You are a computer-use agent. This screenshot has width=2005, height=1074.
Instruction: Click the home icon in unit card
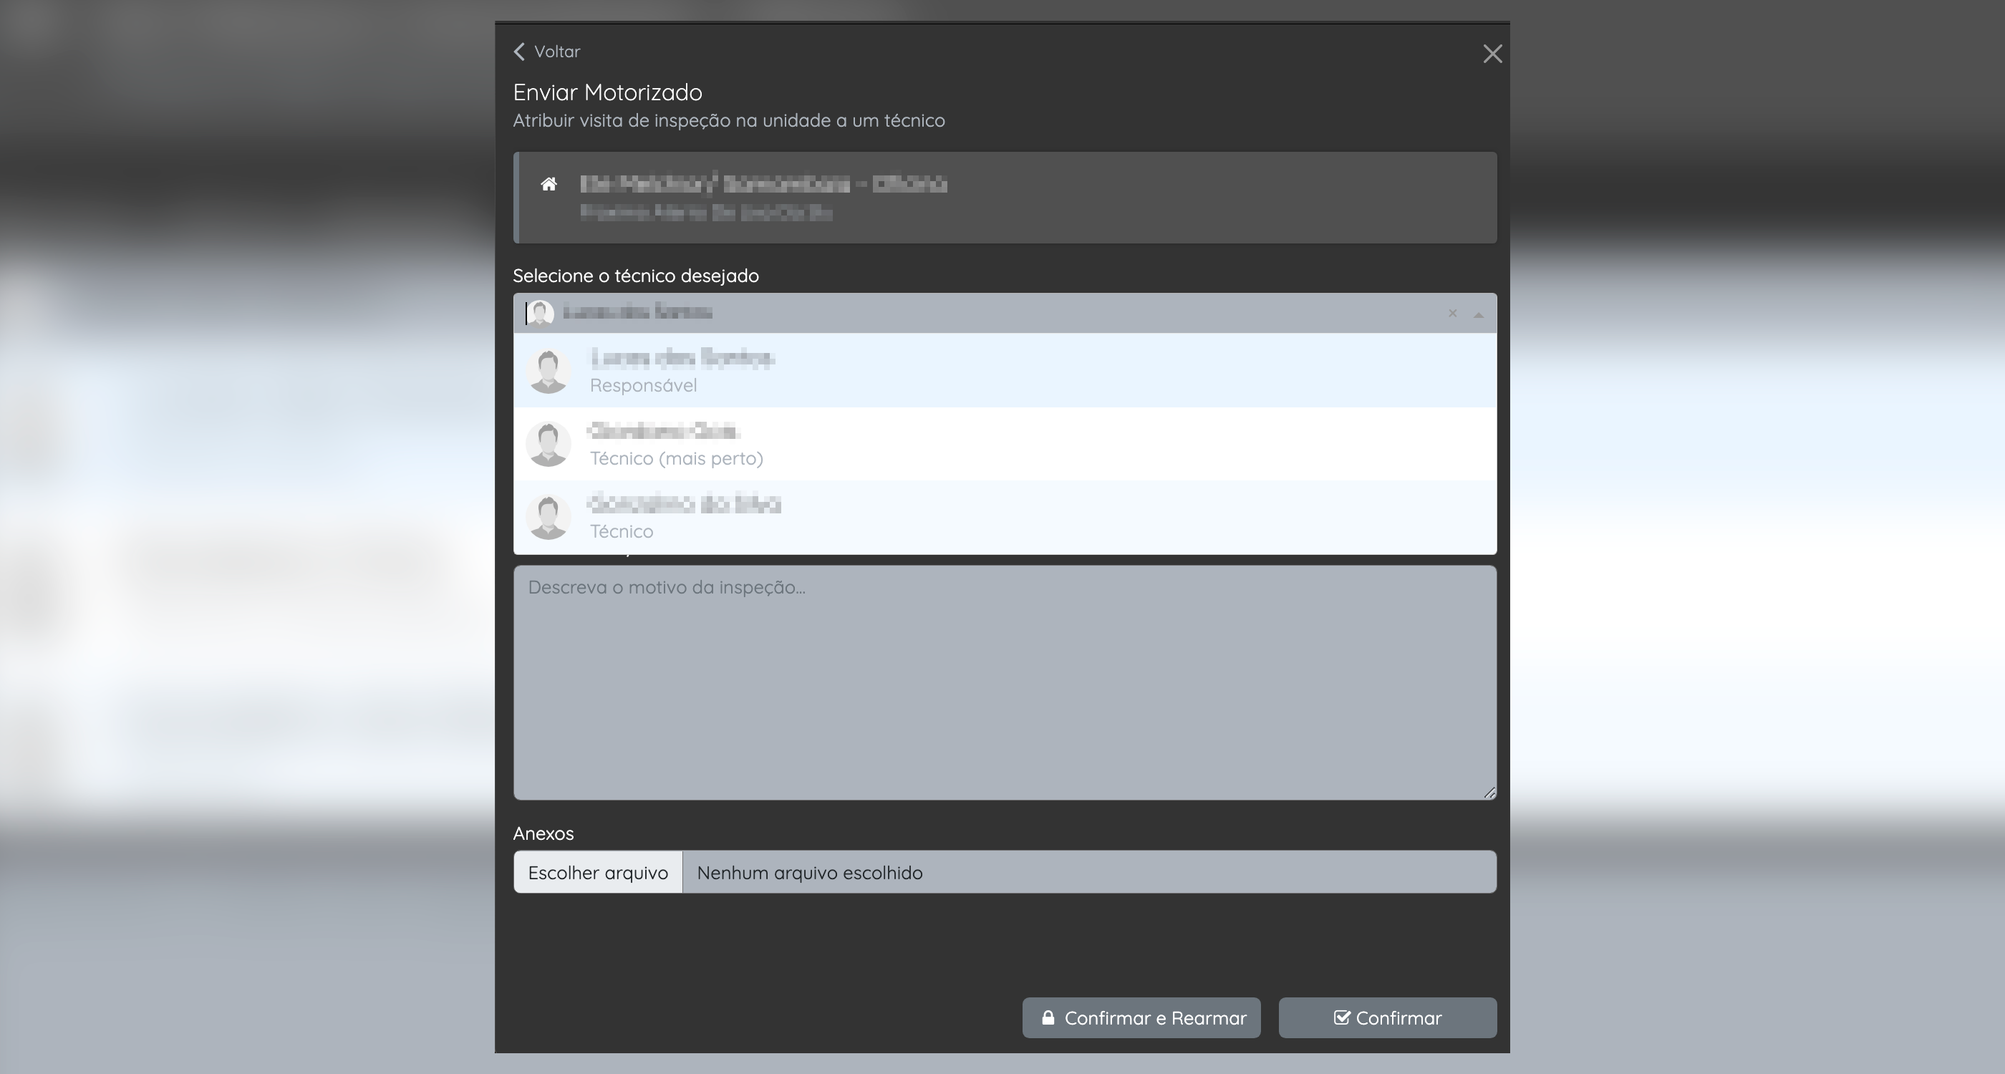[549, 185]
